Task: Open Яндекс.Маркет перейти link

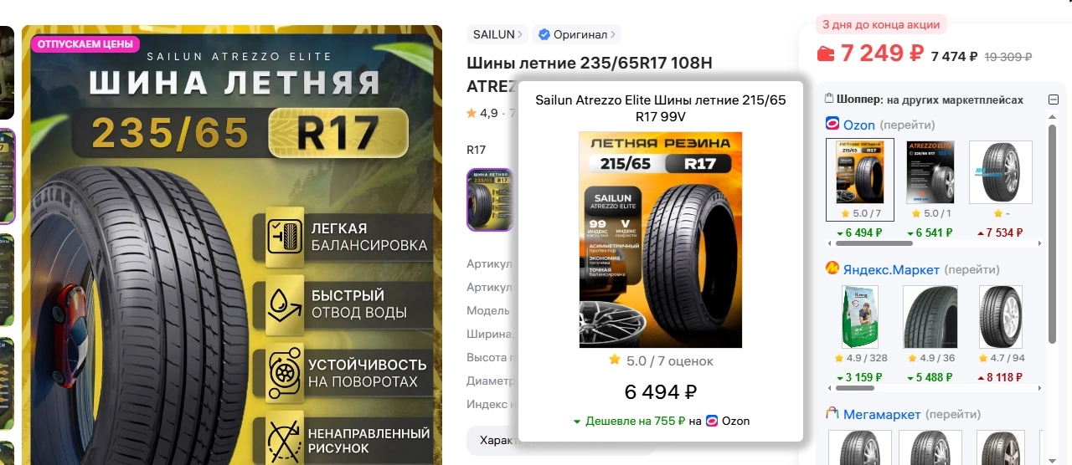Action: (x=971, y=269)
